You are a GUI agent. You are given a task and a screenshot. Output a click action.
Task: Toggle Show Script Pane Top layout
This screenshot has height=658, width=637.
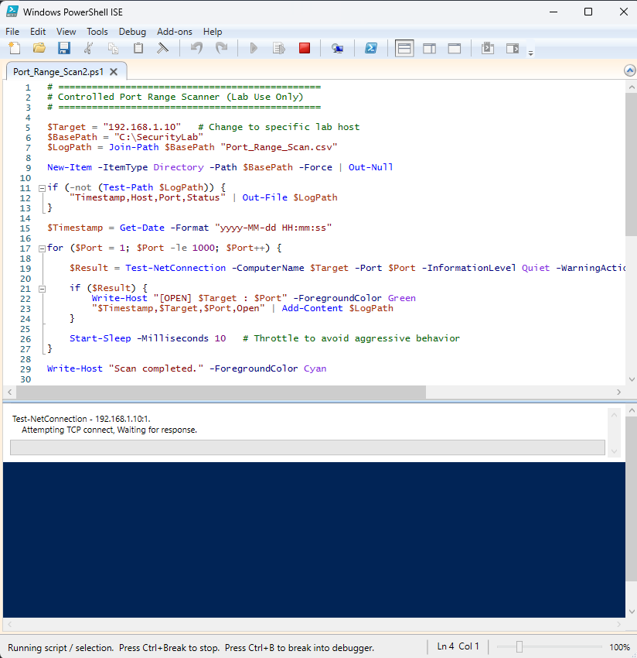(404, 49)
